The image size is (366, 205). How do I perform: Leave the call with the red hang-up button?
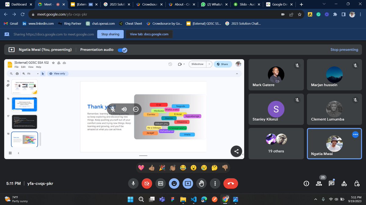(231, 183)
